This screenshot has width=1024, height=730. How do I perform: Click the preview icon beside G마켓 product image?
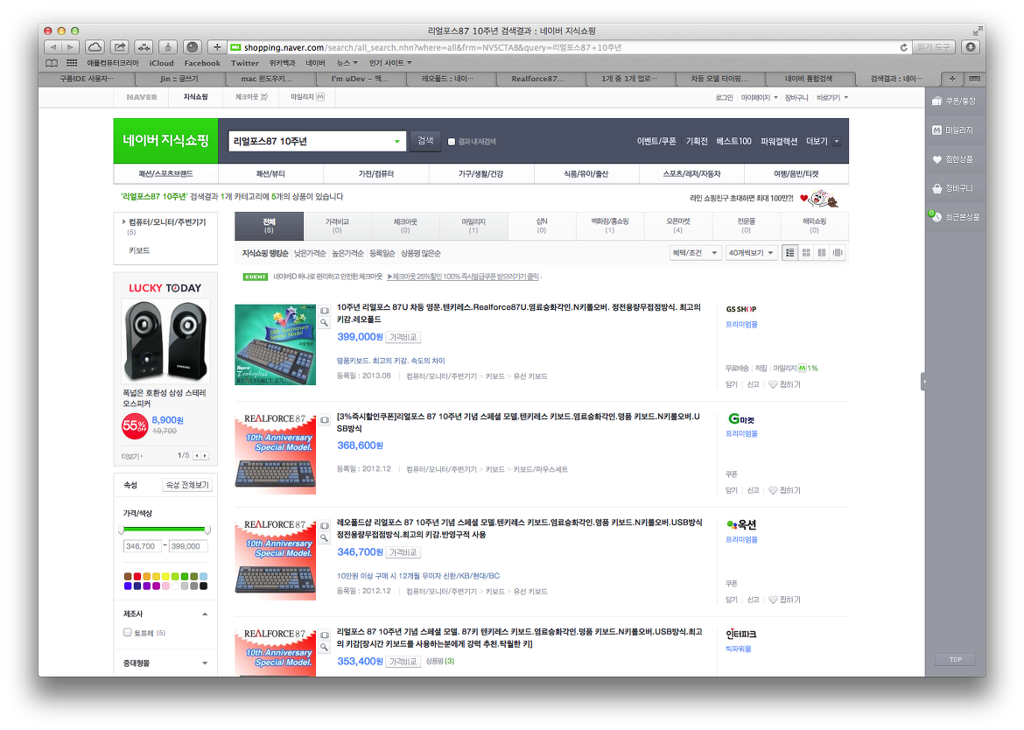tap(325, 420)
